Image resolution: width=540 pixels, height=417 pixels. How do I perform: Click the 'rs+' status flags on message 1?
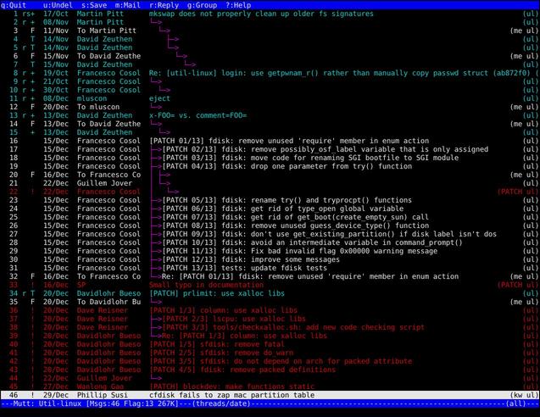click(x=30, y=14)
